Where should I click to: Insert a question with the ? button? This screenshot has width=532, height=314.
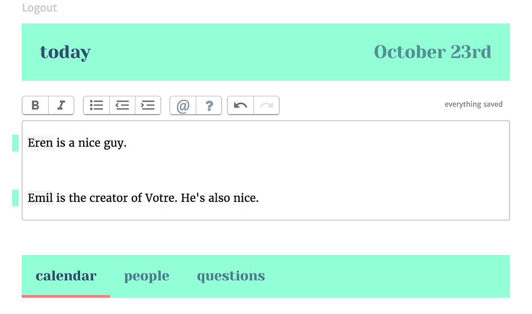(209, 106)
